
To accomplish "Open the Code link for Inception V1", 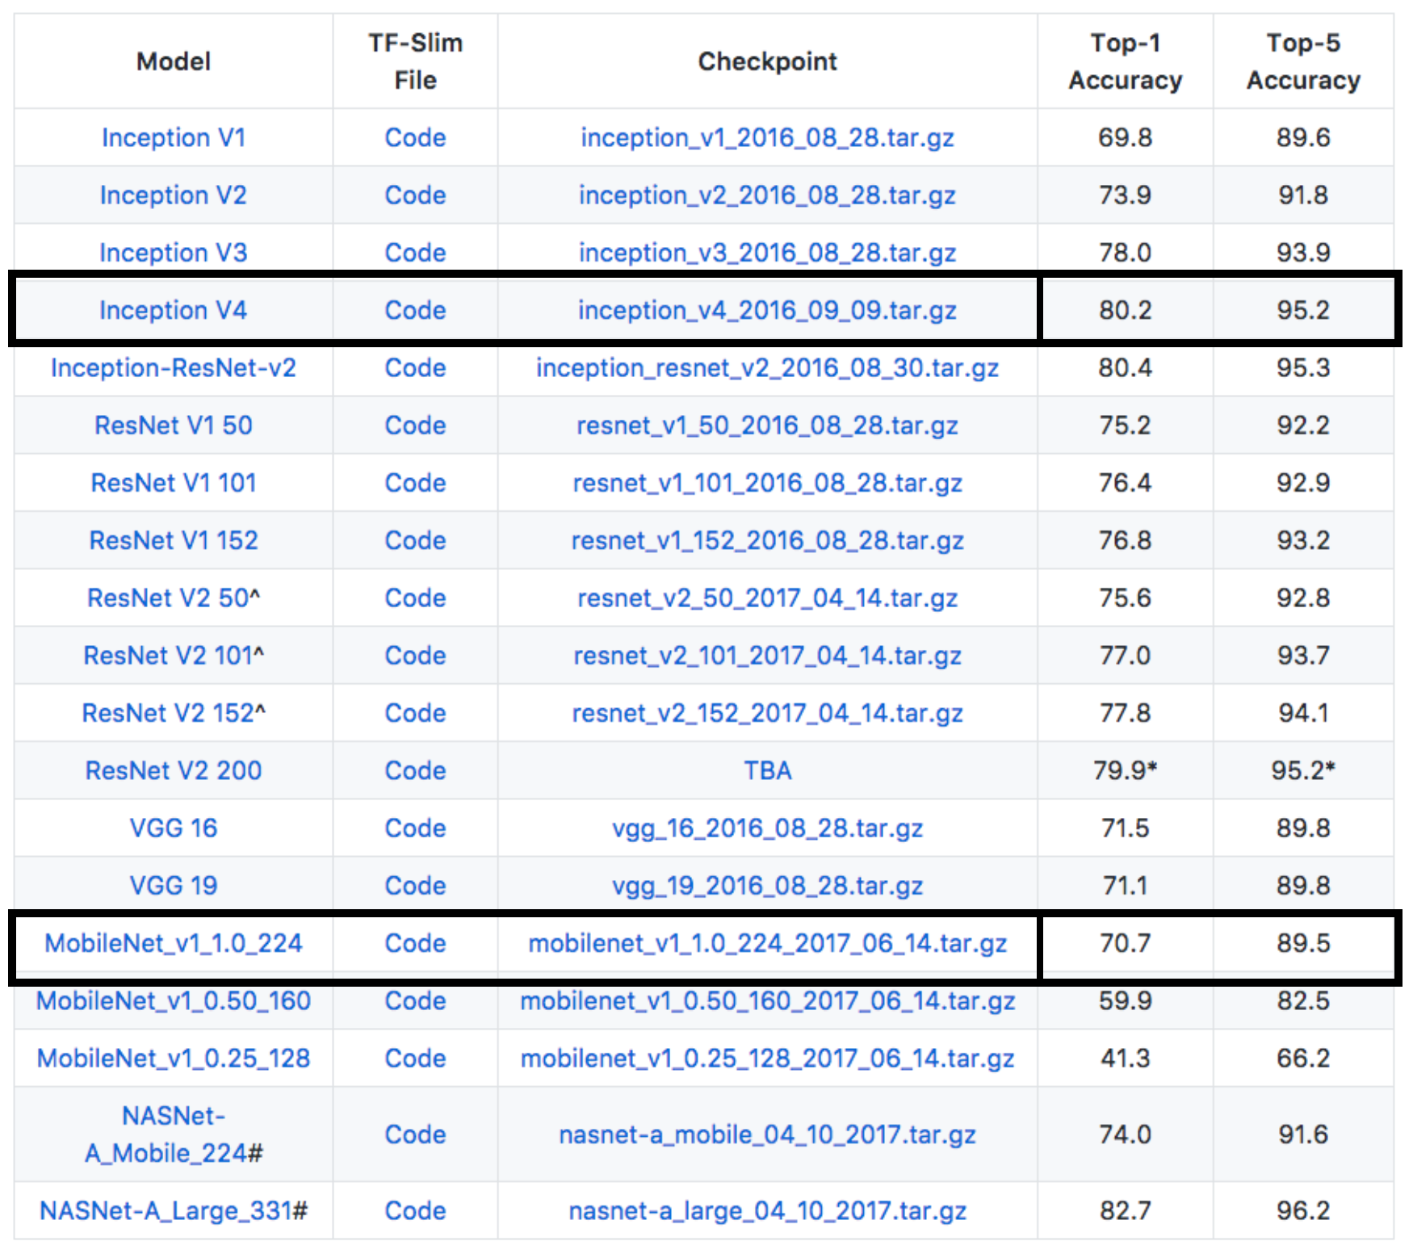I will 415,137.
